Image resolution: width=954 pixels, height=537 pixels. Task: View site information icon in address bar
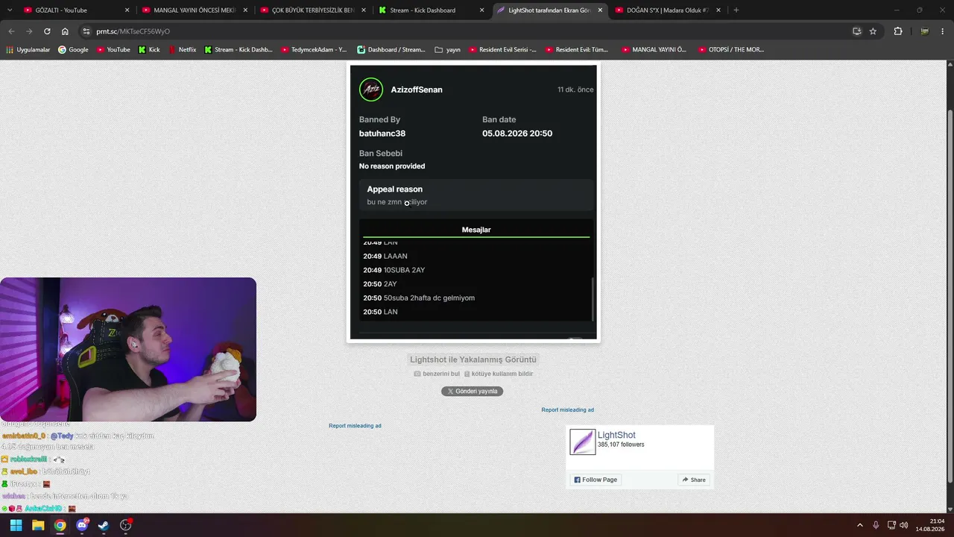point(86,31)
